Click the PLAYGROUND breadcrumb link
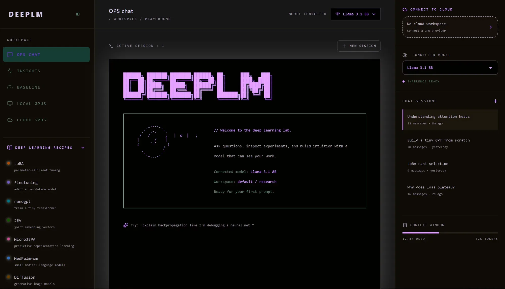 pos(158,19)
